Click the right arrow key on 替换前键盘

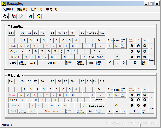123,63
